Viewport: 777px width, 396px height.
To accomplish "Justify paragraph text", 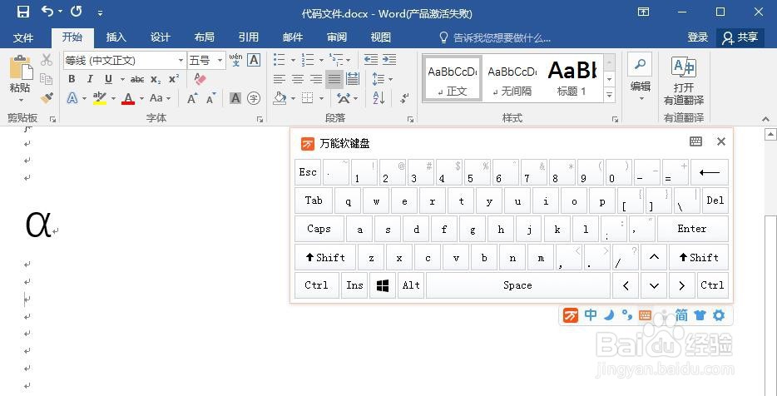I will point(334,79).
